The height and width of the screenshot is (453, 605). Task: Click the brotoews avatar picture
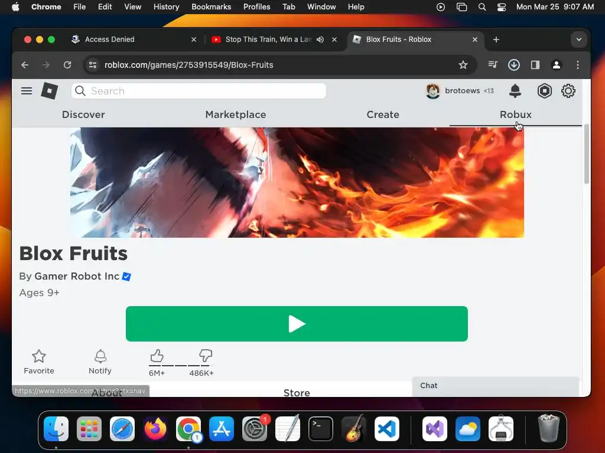tap(433, 91)
